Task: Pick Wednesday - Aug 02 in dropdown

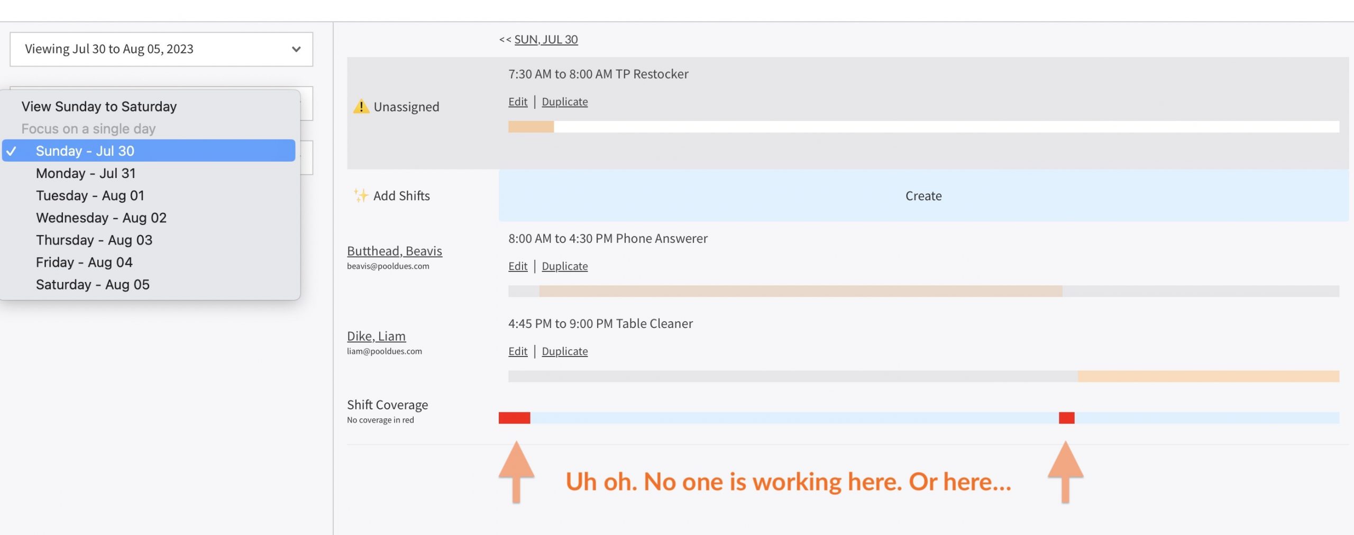Action: [x=101, y=218]
